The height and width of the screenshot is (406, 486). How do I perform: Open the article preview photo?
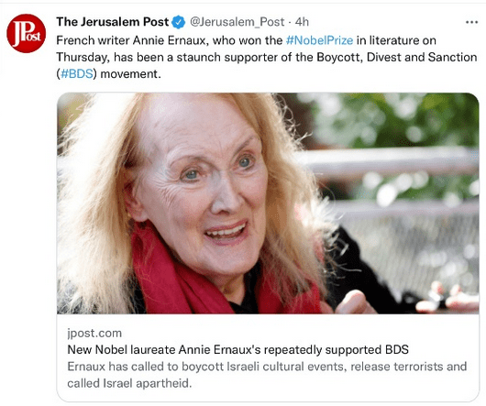coord(268,203)
